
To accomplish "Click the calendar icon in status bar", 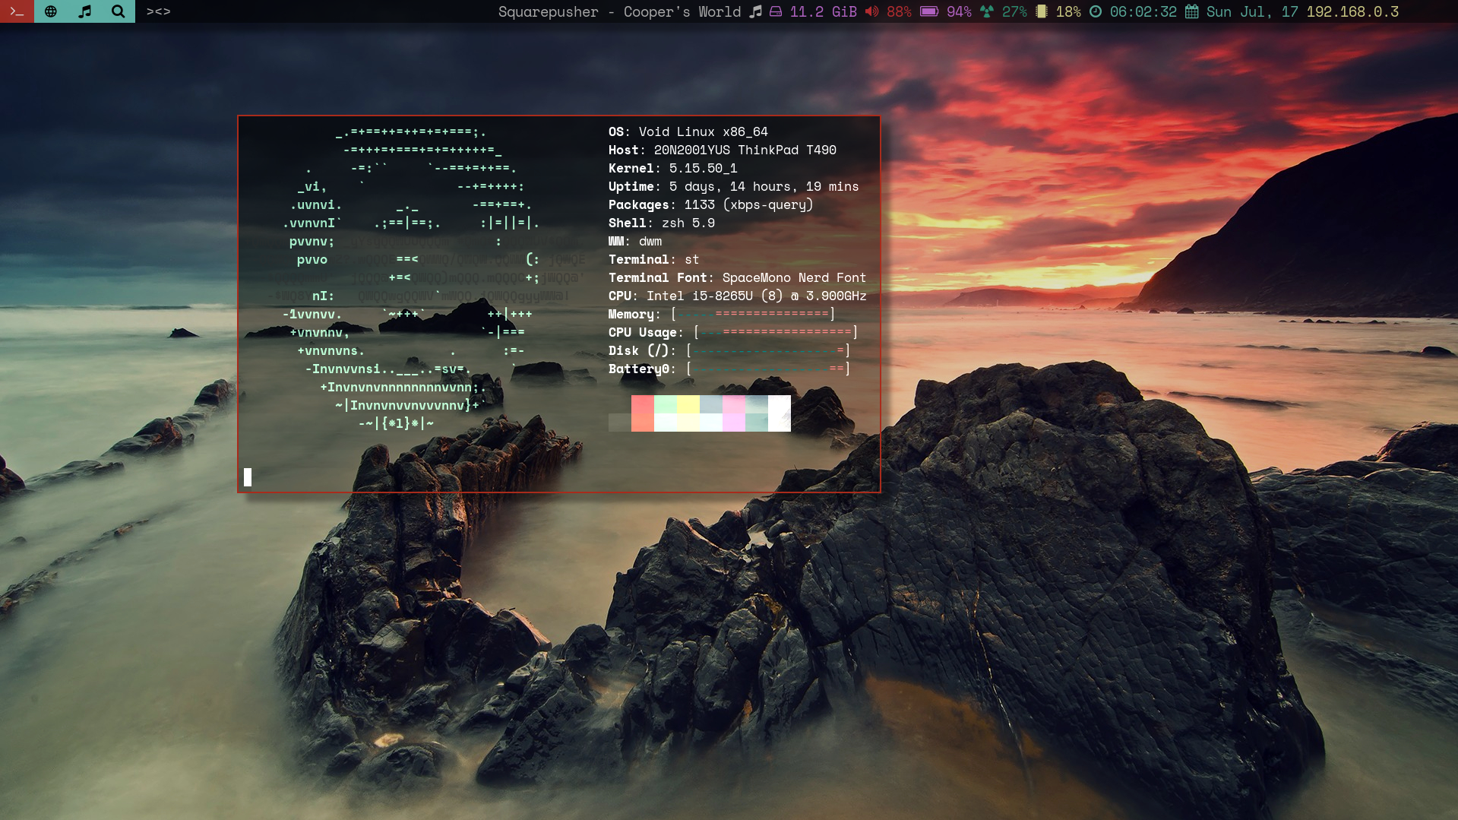I will [x=1192, y=11].
